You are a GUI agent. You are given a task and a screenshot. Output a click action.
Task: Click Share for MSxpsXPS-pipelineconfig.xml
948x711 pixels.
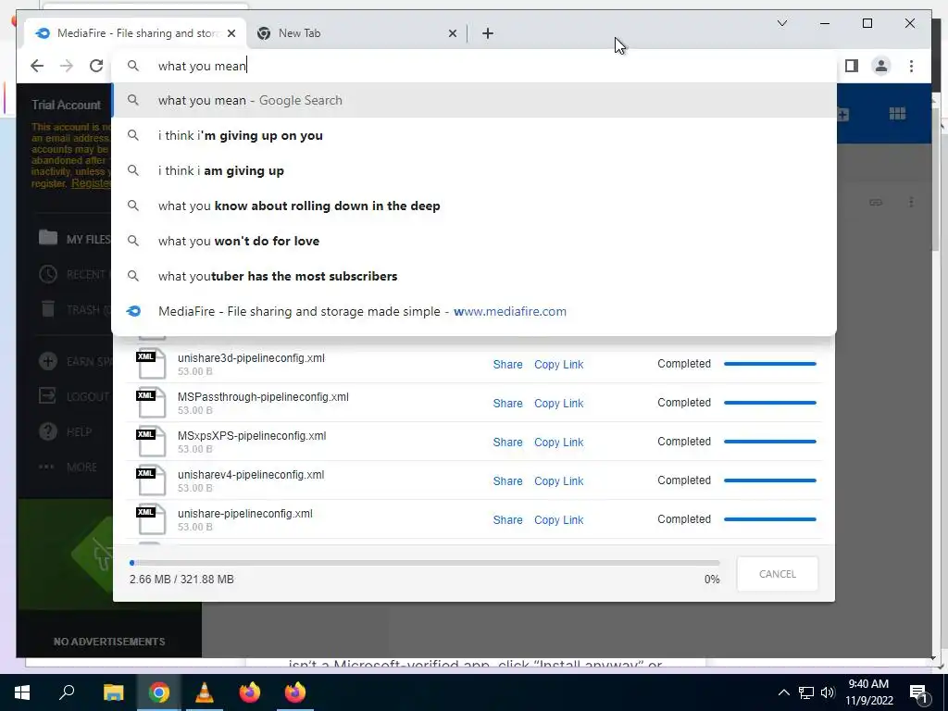[x=507, y=442]
